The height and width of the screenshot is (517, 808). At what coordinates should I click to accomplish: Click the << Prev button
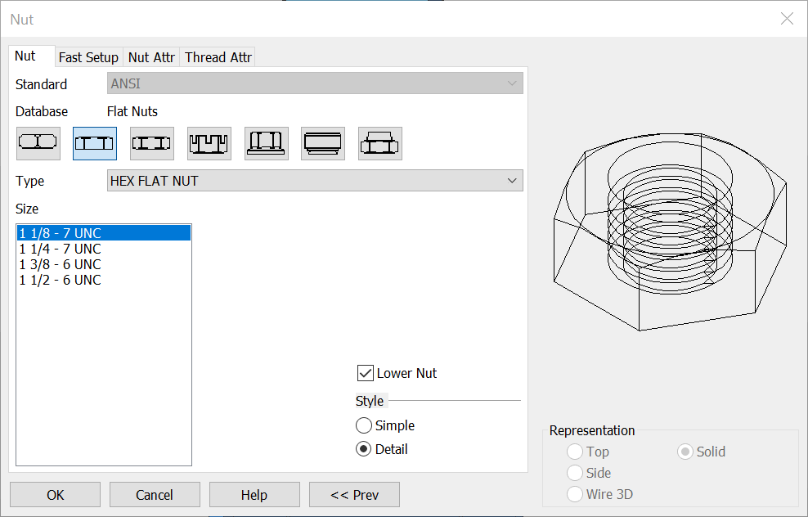[354, 494]
